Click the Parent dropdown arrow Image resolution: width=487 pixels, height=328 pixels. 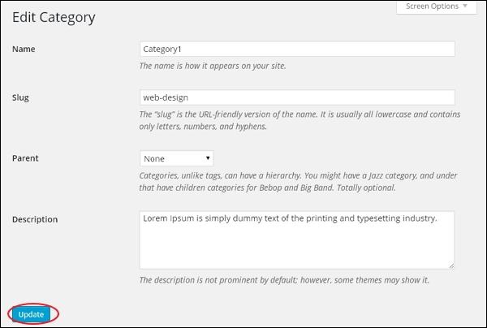pyautogui.click(x=209, y=158)
